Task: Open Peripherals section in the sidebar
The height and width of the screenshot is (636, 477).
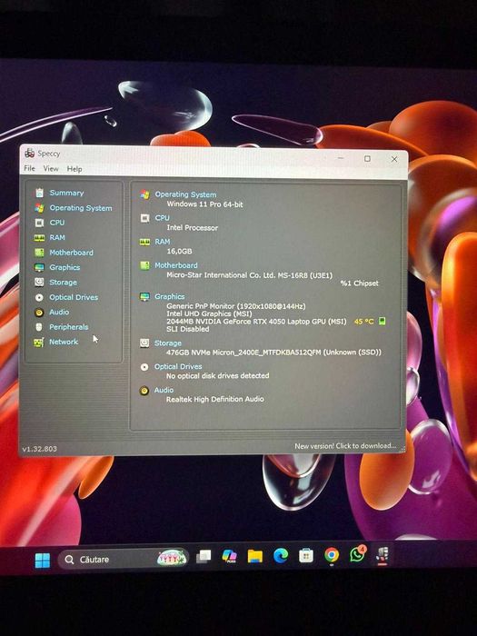Action: click(68, 327)
